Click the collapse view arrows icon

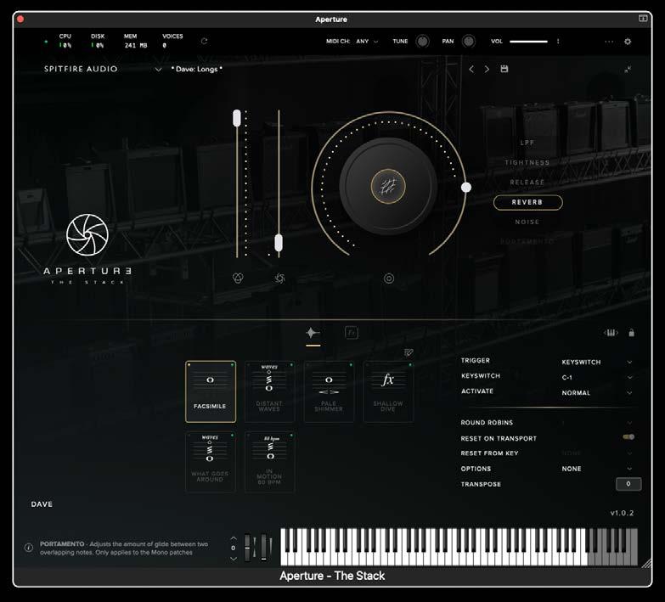pos(628,69)
